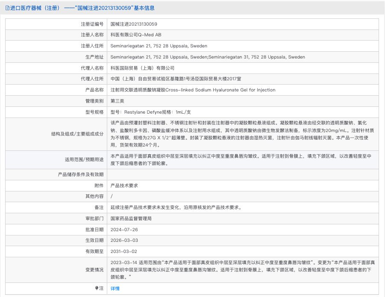Select the expiry date 2031-03-02 cell
The width and height of the screenshot is (385, 297).
click(124, 251)
